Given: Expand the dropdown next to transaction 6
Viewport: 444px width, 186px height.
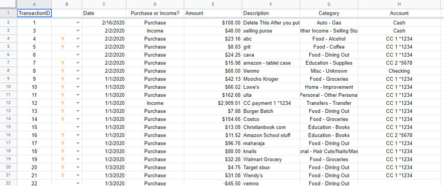Looking at the screenshot, I should [78, 55].
